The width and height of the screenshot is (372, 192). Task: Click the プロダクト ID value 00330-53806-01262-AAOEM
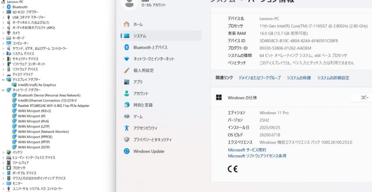(285, 48)
